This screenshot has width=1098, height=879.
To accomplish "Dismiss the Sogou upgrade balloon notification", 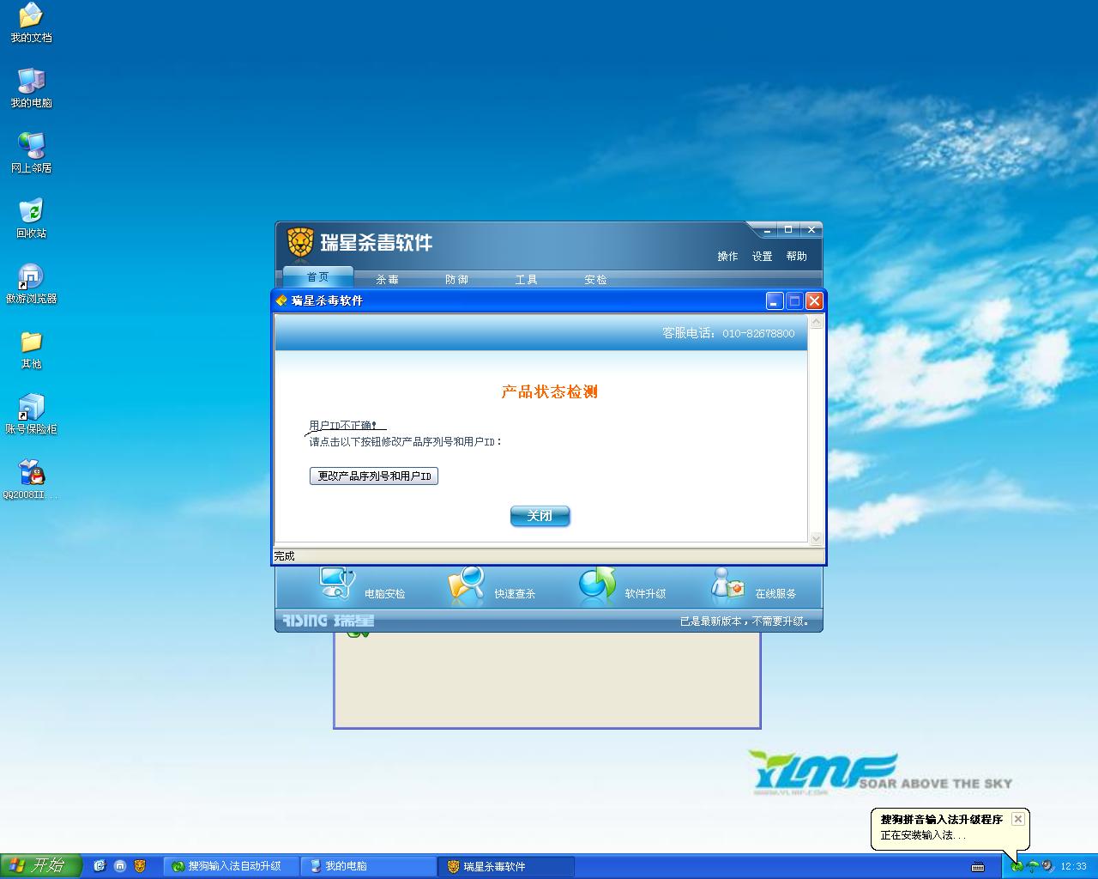I will pyautogui.click(x=1018, y=819).
